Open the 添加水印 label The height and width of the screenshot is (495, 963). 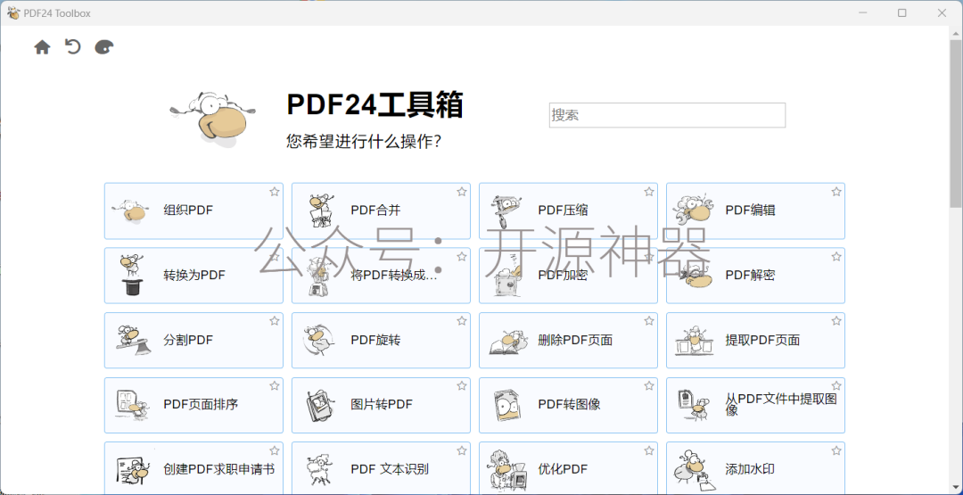click(x=750, y=470)
